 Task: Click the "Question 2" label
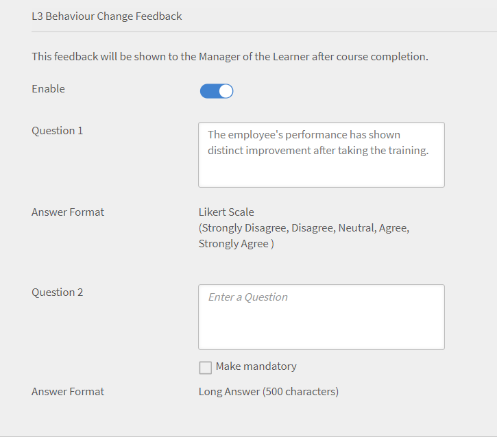tap(57, 292)
